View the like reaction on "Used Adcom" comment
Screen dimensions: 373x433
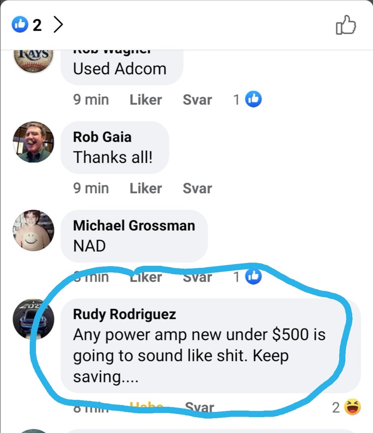(247, 99)
